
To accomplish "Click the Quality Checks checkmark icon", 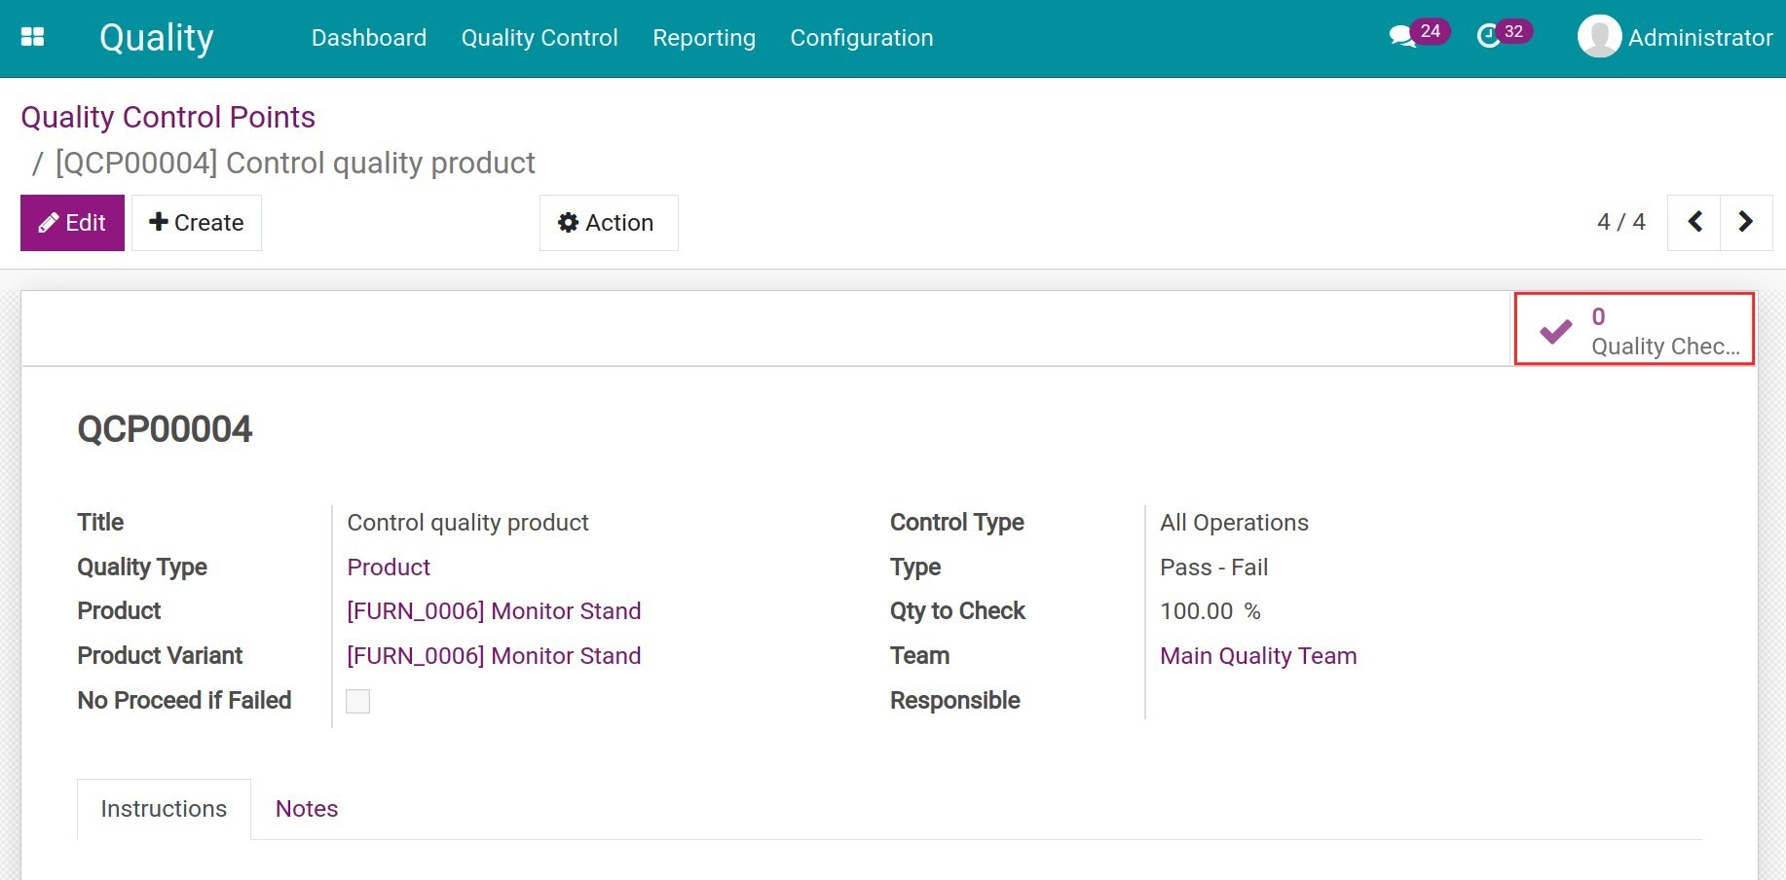I will pyautogui.click(x=1555, y=331).
